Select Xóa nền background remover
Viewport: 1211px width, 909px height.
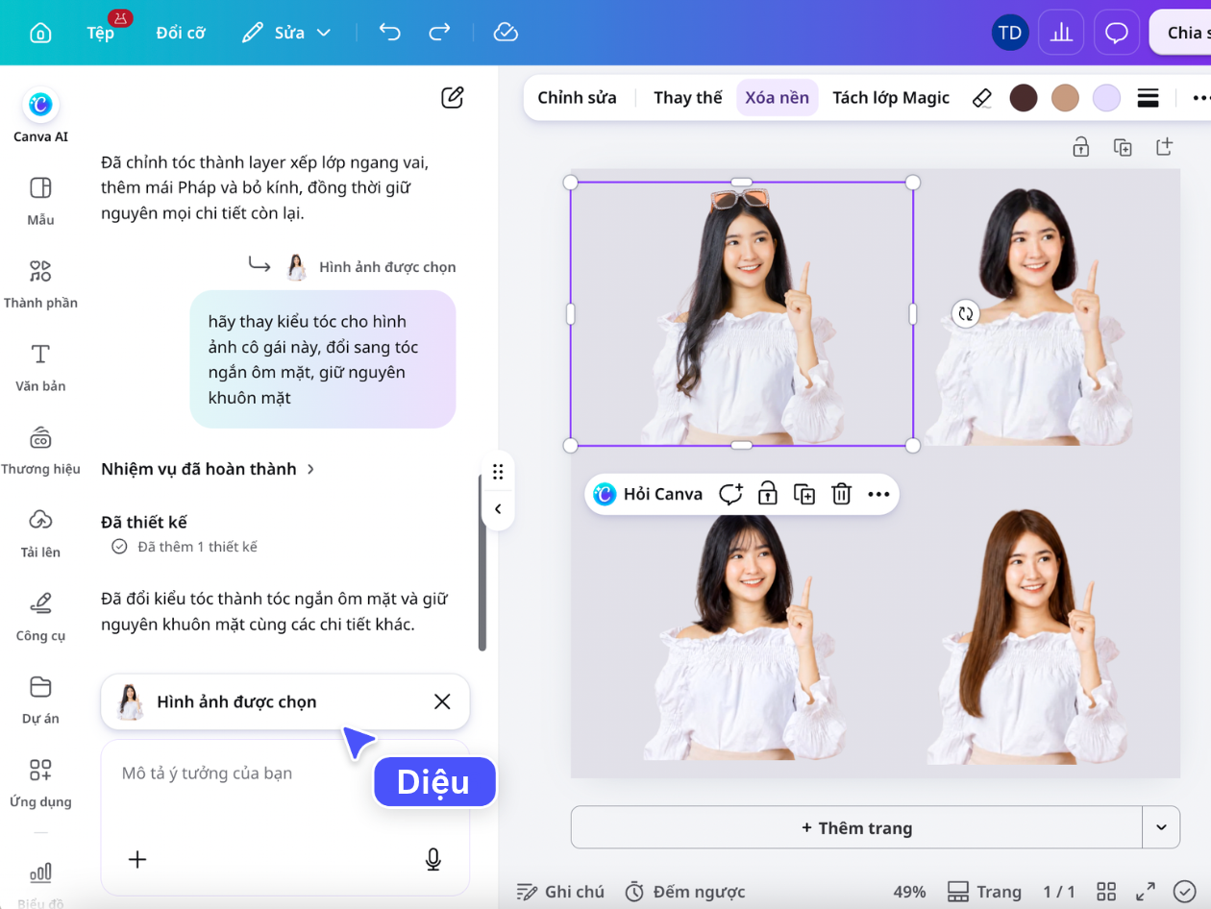coord(778,98)
